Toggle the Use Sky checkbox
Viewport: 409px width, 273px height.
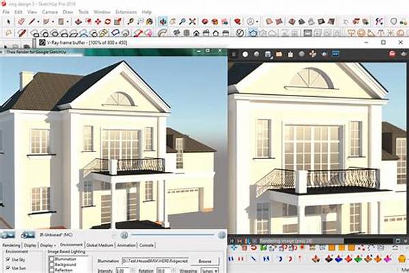tap(7, 260)
